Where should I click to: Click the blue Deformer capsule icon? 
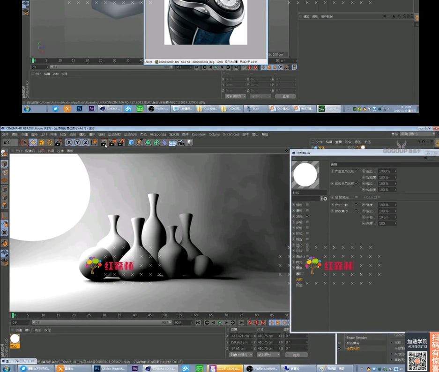tap(164, 143)
